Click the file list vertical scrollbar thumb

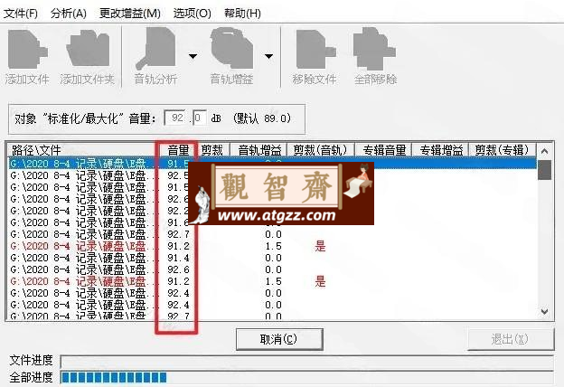(545, 170)
